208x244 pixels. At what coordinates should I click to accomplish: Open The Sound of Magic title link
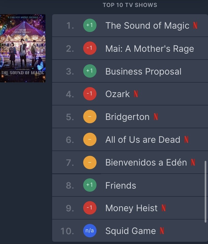147,26
